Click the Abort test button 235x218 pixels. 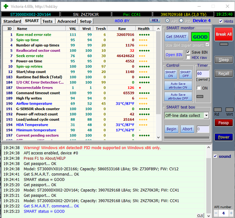point(187,129)
